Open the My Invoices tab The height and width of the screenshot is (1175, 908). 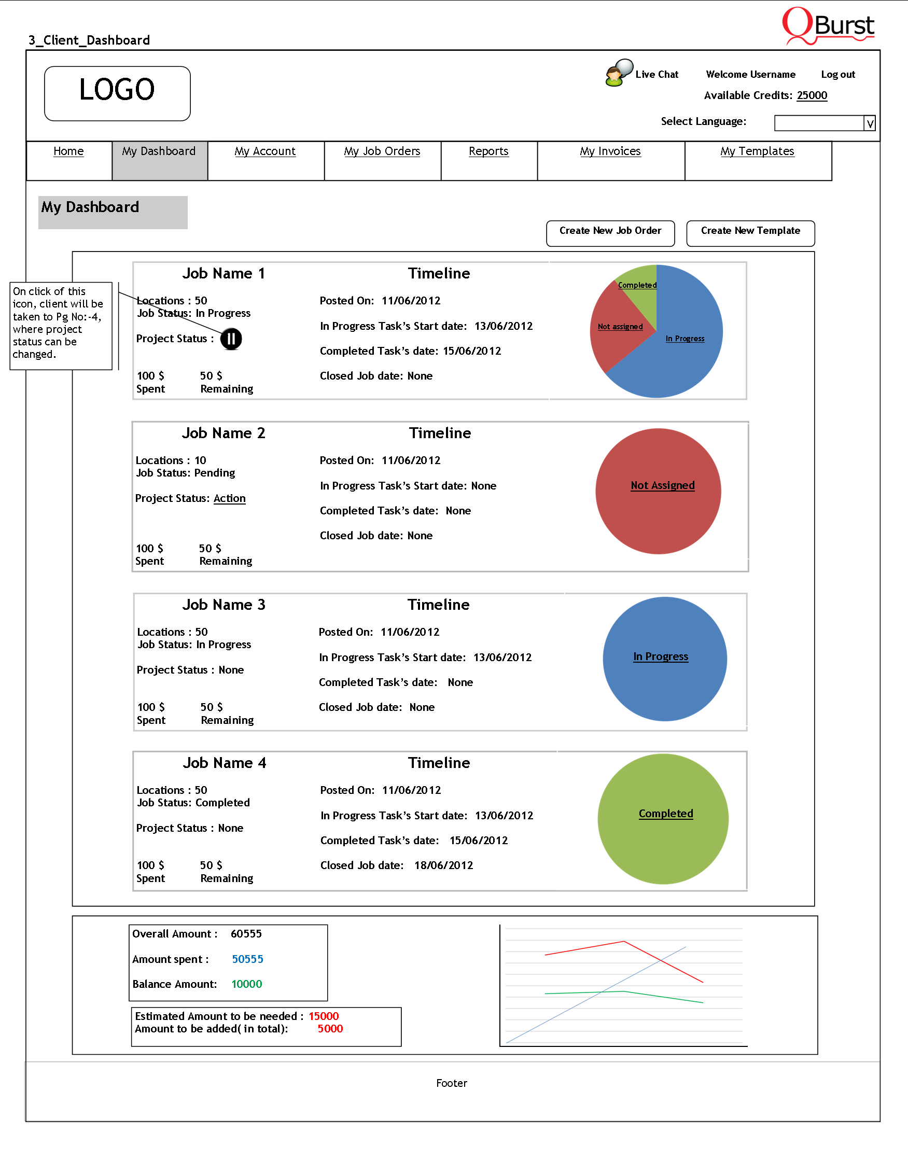610,152
